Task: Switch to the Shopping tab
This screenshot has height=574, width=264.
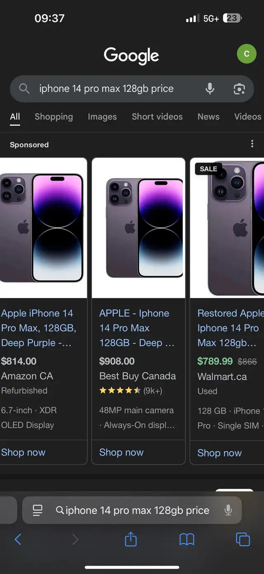Action: coord(54,117)
